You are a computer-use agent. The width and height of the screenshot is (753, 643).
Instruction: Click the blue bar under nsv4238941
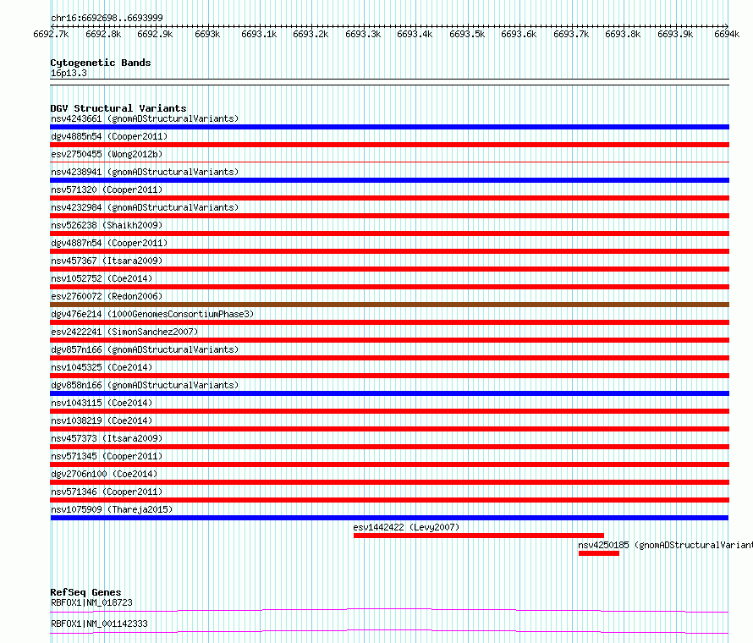click(389, 180)
